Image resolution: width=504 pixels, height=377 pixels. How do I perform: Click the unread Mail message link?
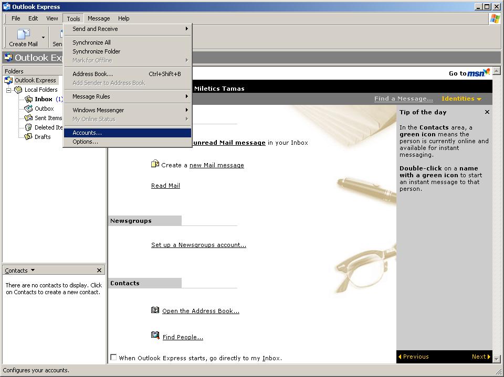click(x=229, y=143)
